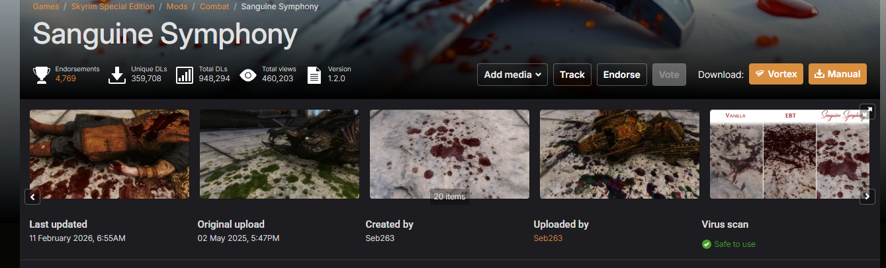Screen dimensions: 886x268
Task: Click total views value 460,203
Action: coord(277,79)
